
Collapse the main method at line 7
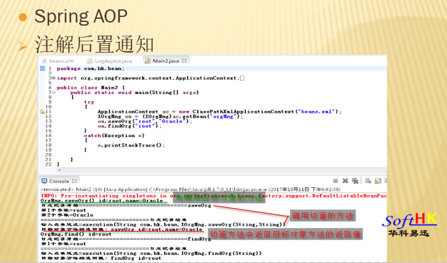click(x=54, y=93)
